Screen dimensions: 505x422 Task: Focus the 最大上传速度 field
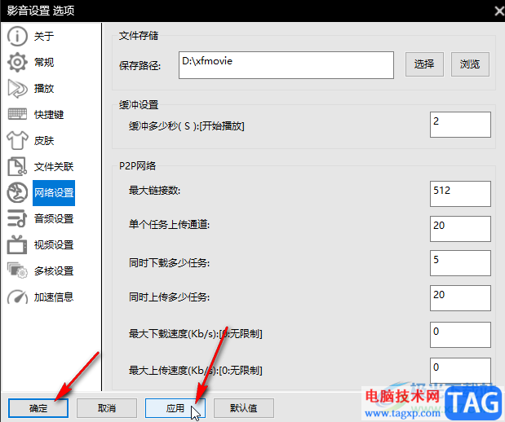[460, 370]
